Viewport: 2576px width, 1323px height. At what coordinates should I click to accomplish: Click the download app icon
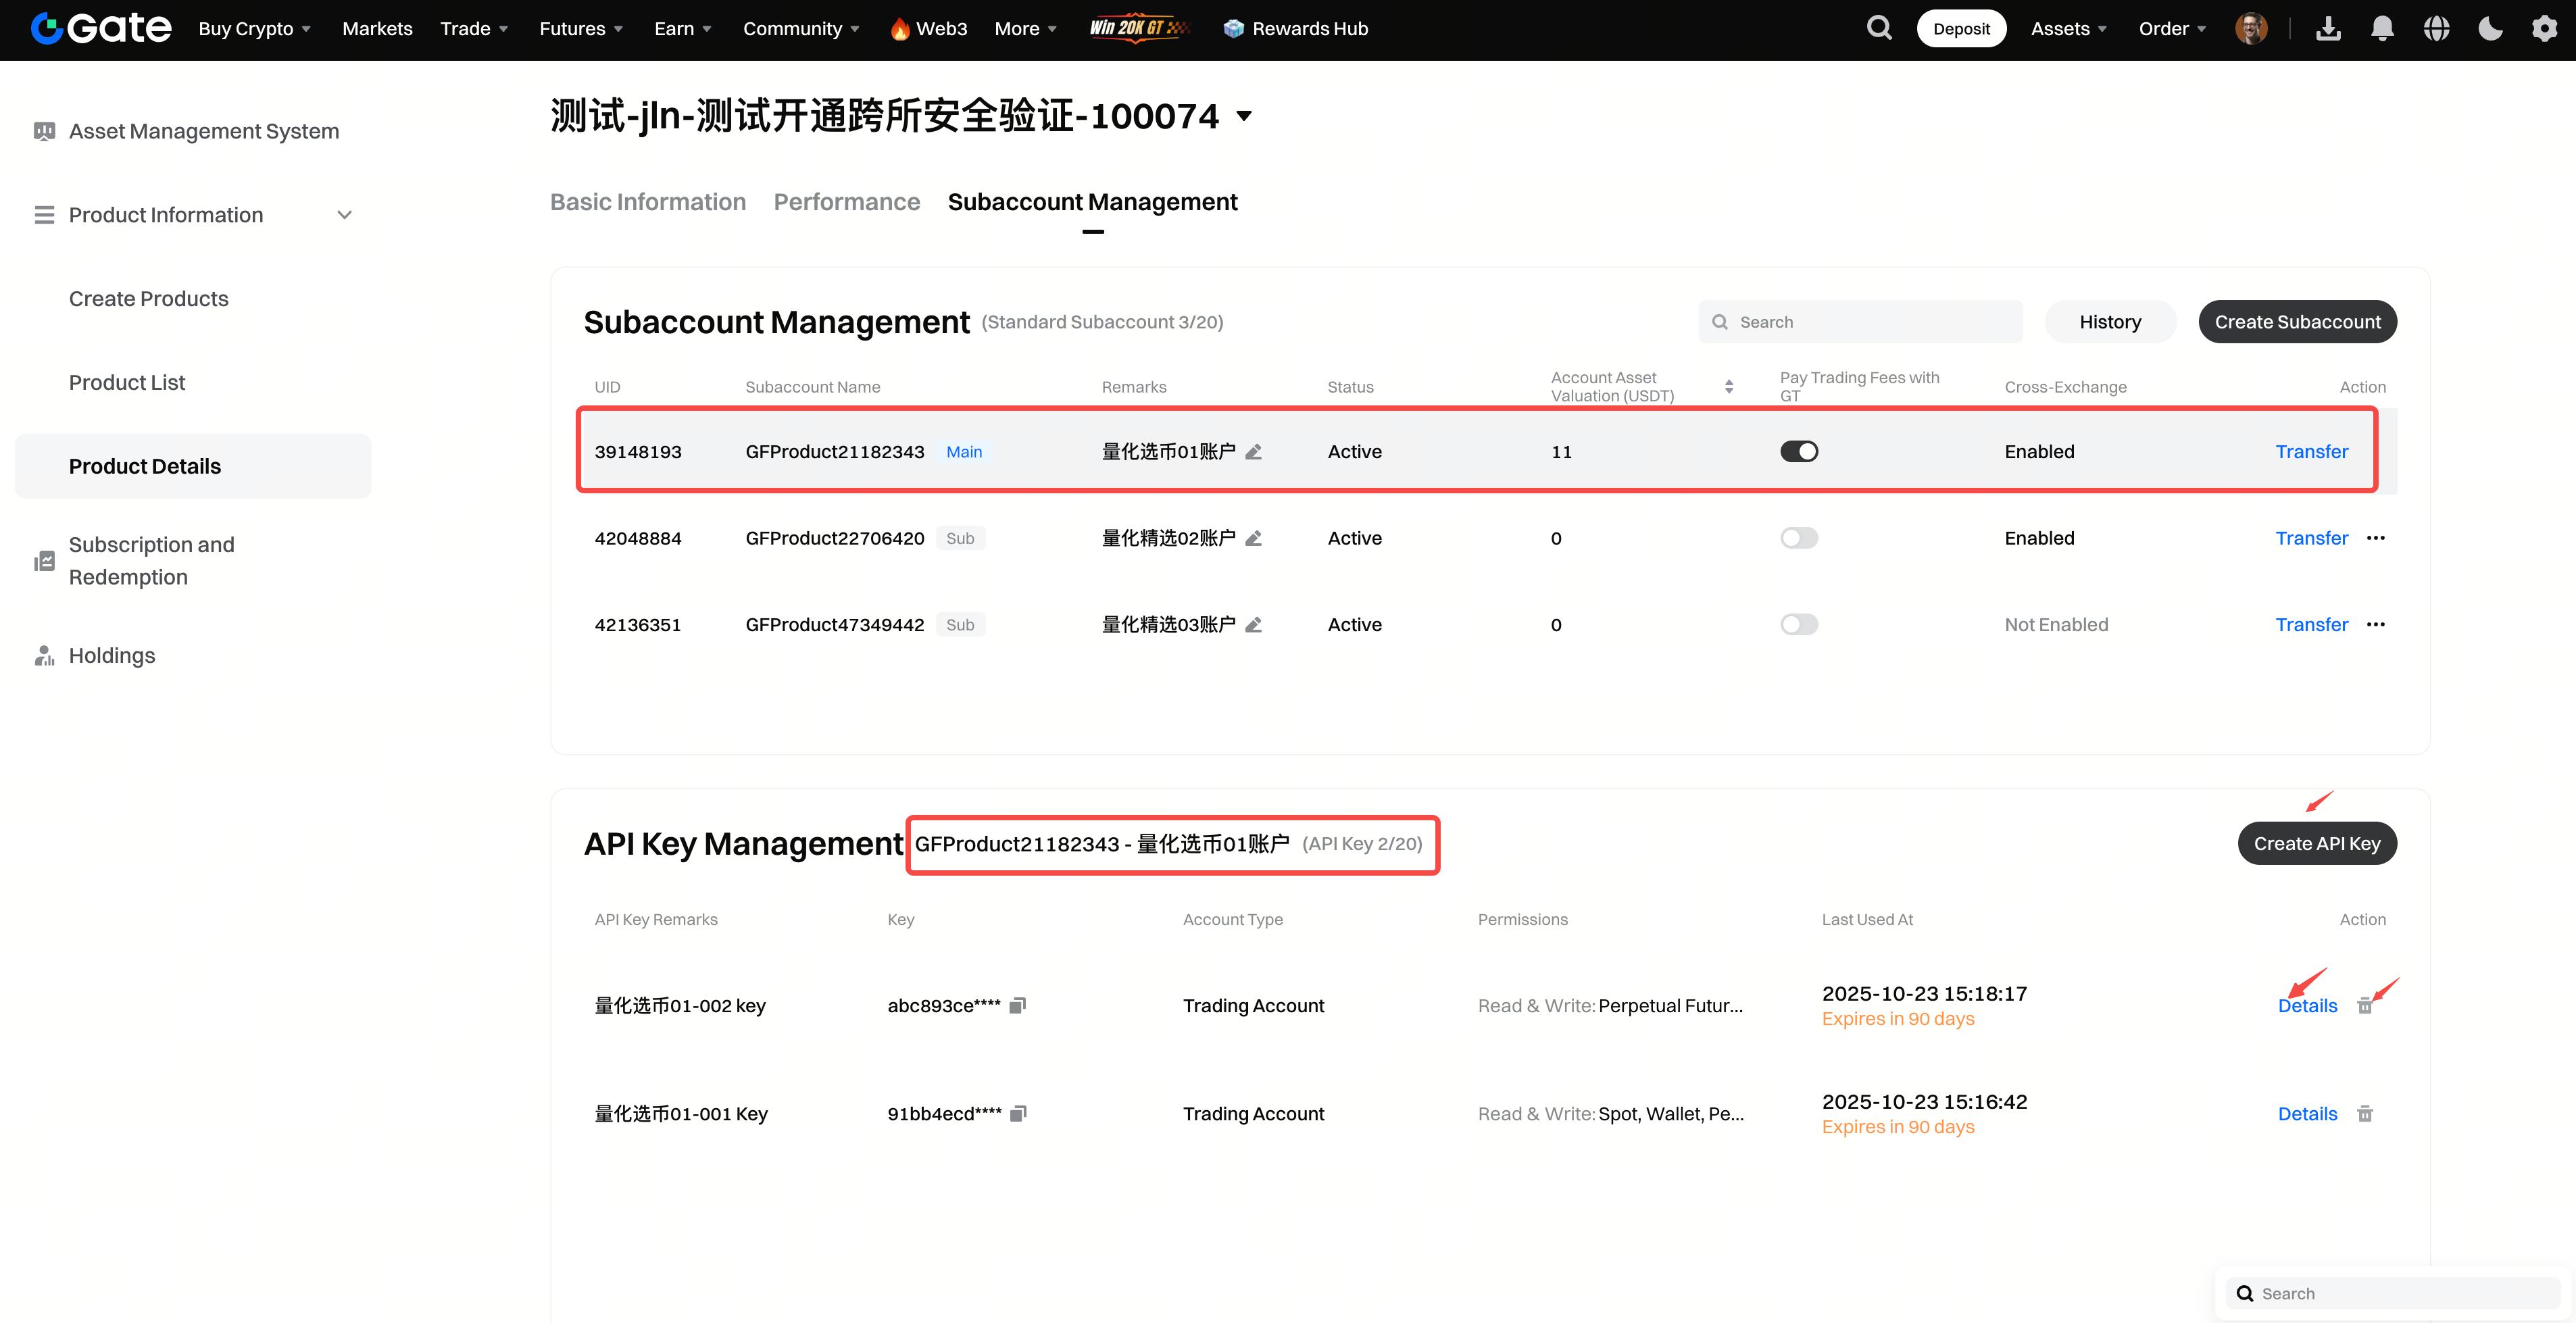[x=2328, y=29]
